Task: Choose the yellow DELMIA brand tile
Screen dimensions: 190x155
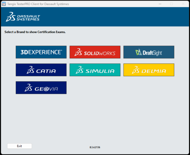Action: [x=149, y=70]
